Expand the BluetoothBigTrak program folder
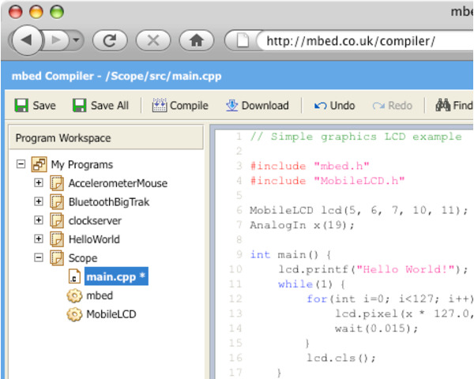 click(x=38, y=201)
